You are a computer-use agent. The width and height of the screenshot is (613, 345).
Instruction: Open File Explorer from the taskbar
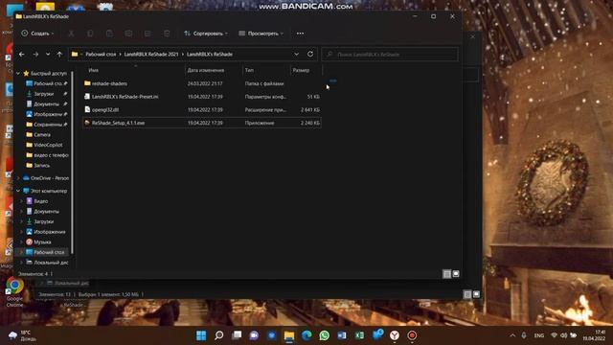pos(289,335)
